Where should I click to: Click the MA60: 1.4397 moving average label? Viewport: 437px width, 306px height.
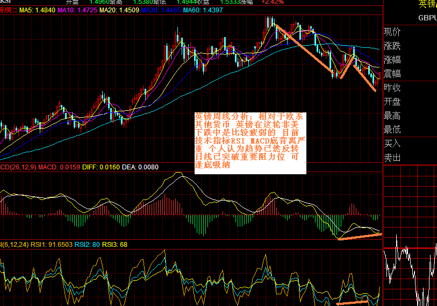click(203, 10)
